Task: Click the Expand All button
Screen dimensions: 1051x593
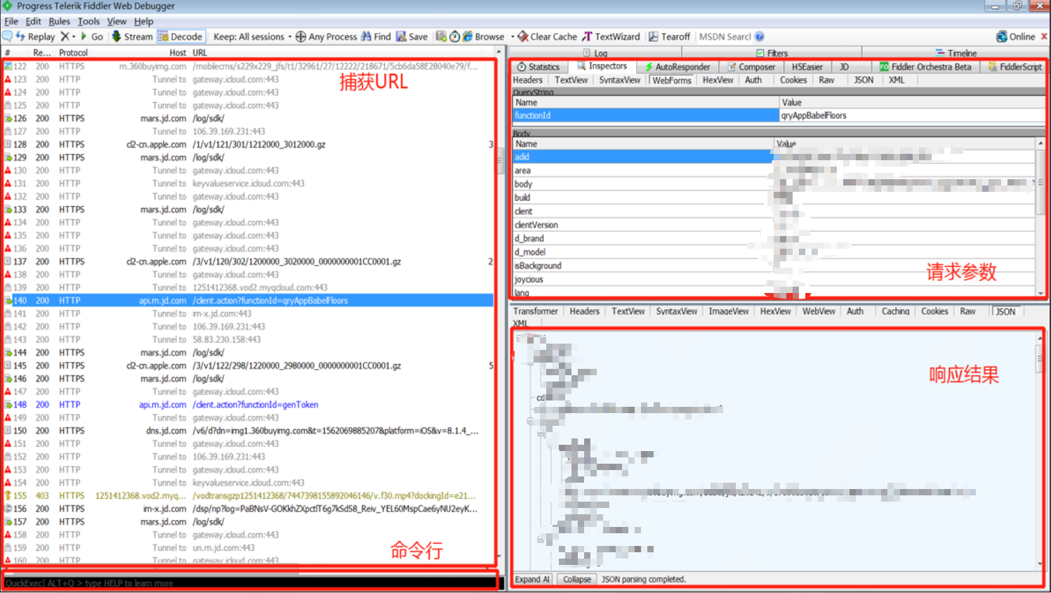Action: (x=532, y=580)
